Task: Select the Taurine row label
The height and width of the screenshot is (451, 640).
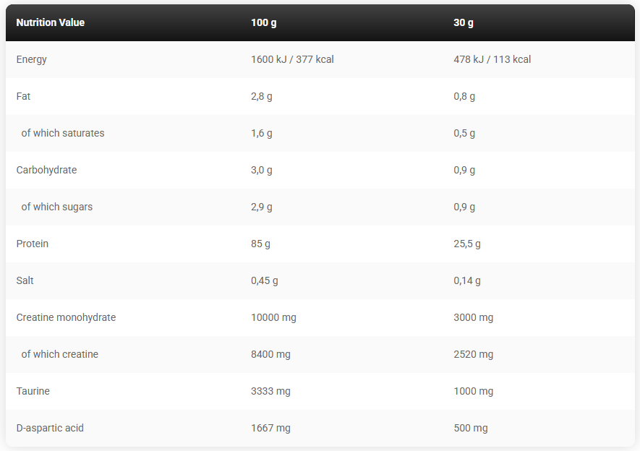Action: (33, 391)
